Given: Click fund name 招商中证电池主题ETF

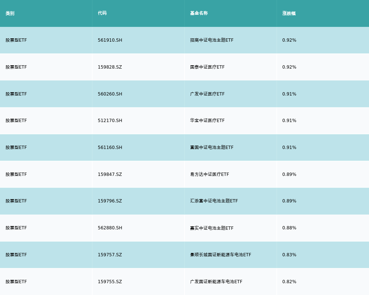Looking at the screenshot, I should [x=212, y=40].
